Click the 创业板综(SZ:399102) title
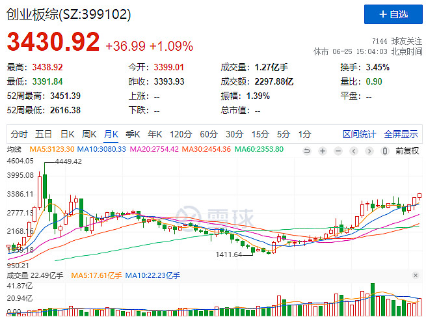Screen dimensions: 426x317 coord(68,14)
